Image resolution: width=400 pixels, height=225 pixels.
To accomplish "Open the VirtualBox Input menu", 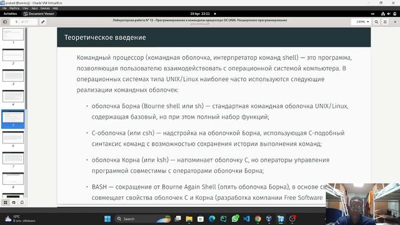I will tap(34, 8).
